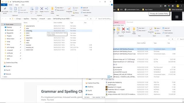
Task: Select the playerdata folder
Action: pyautogui.click(x=29, y=38)
